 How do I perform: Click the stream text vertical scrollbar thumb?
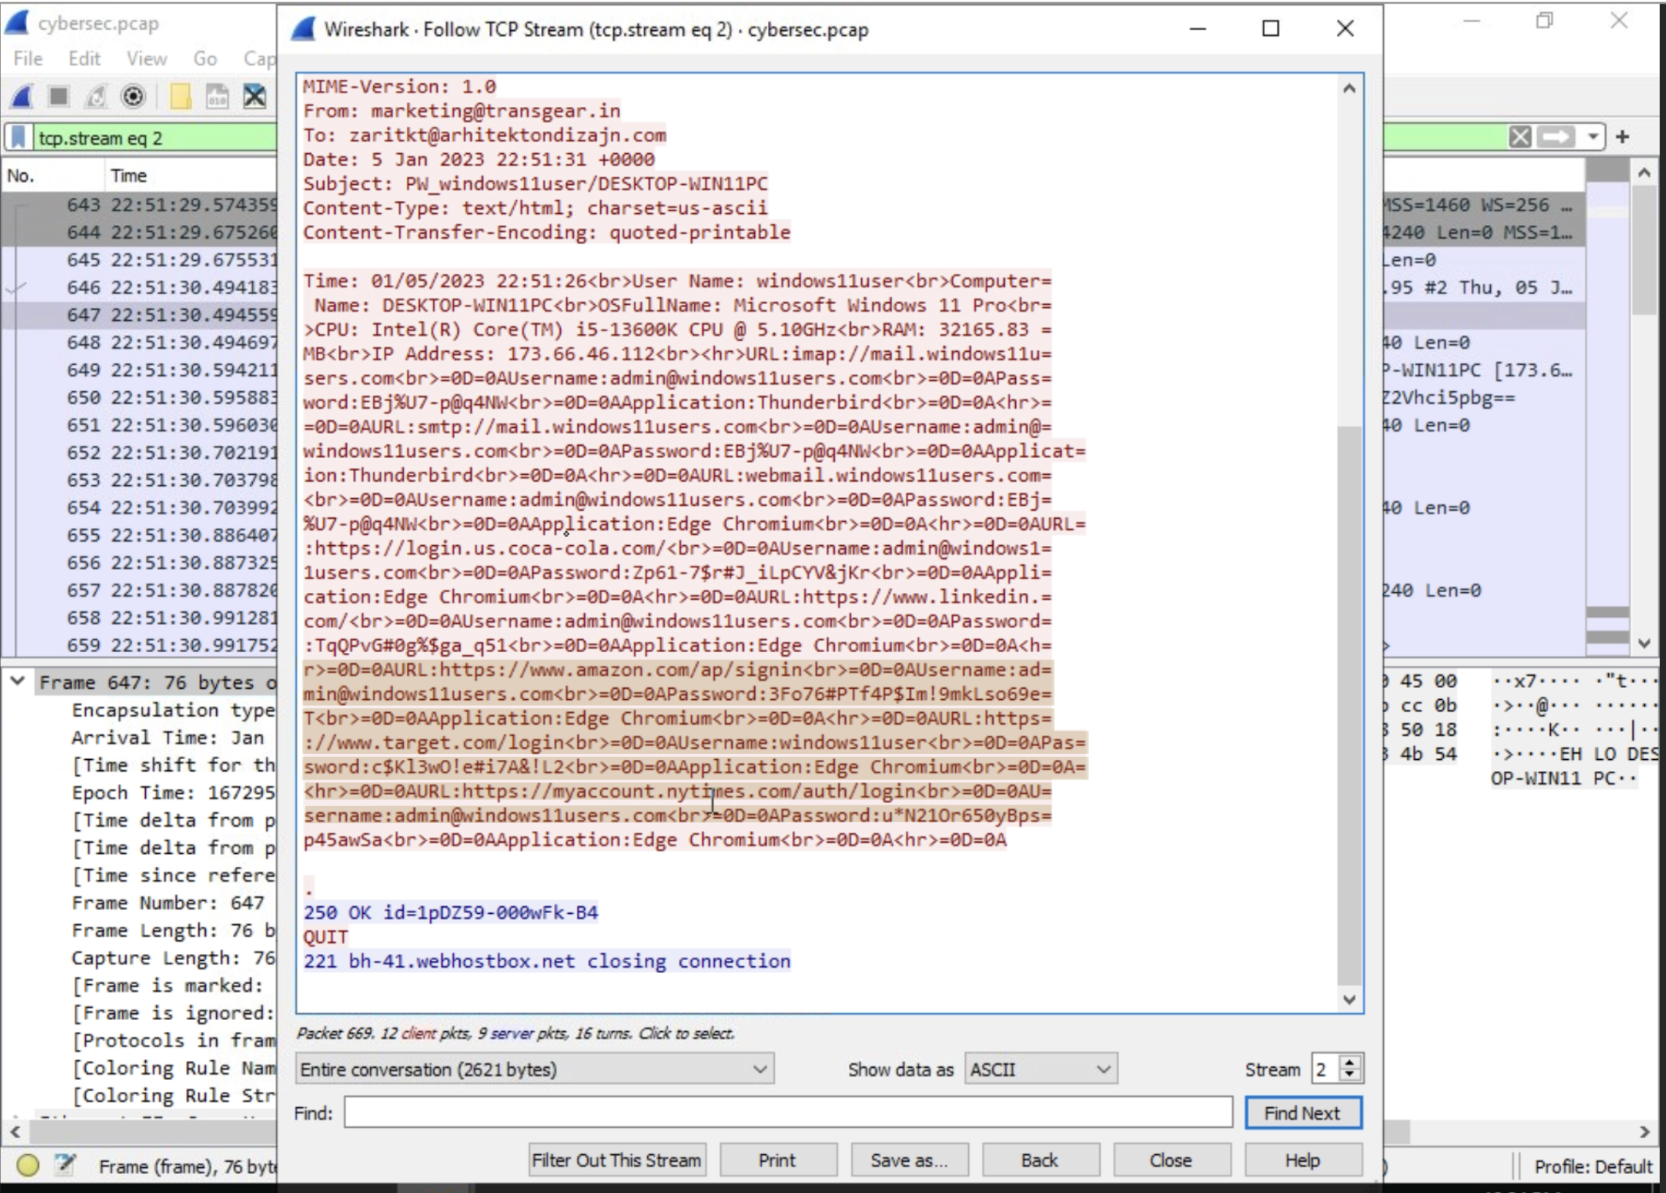tap(1349, 705)
